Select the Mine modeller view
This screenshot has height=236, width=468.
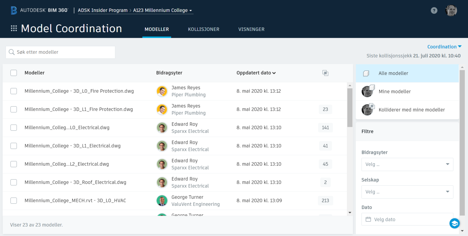[407, 92]
